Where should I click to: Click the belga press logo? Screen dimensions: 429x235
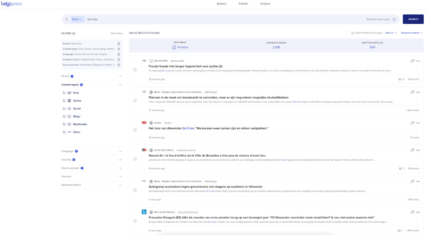12,4
